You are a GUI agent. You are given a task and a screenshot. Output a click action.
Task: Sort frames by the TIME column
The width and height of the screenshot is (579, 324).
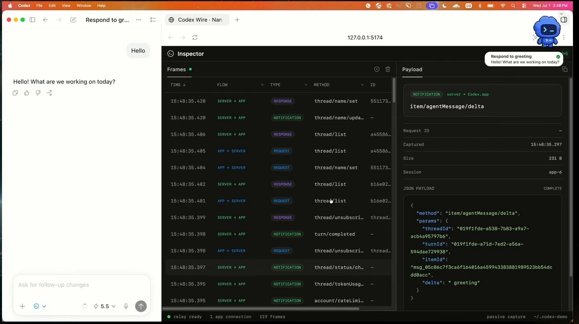(x=178, y=85)
